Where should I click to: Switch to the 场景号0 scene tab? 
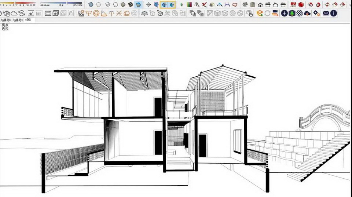[6, 20]
